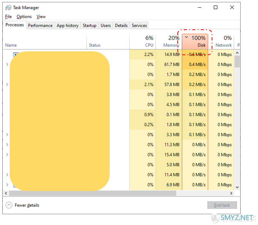Sort by the 20% Memory column header
Screen dimensions: 258x225
169,42
